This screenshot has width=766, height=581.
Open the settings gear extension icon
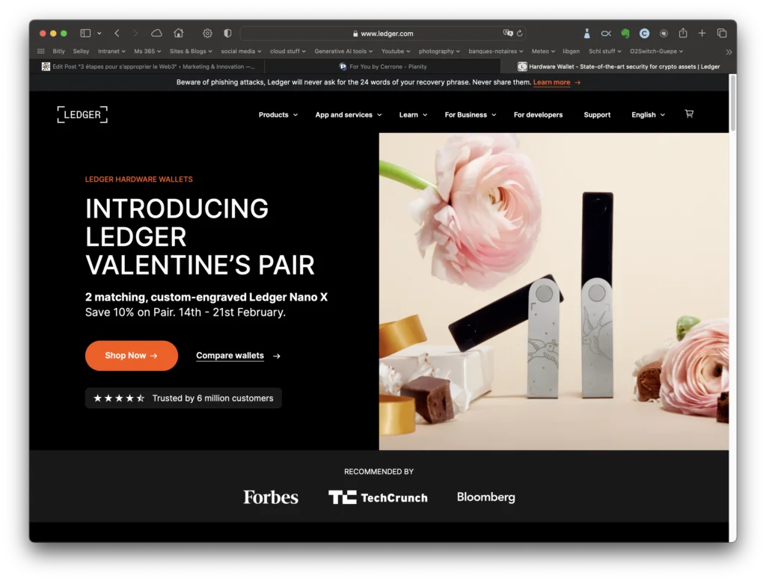click(x=208, y=33)
